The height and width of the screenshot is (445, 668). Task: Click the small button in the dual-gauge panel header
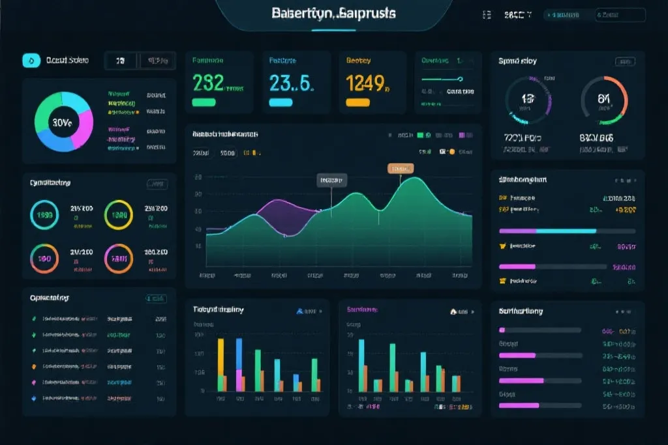pyautogui.click(x=624, y=62)
